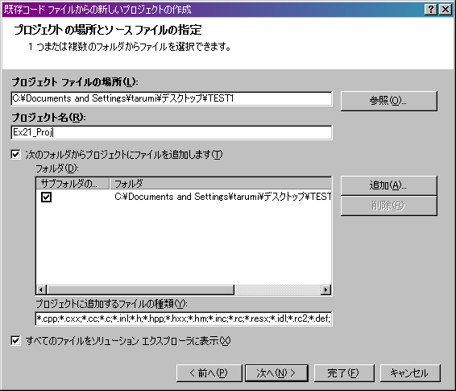This screenshot has height=391, width=456.
Task: Click the file types filter field
Action: pyautogui.click(x=184, y=318)
